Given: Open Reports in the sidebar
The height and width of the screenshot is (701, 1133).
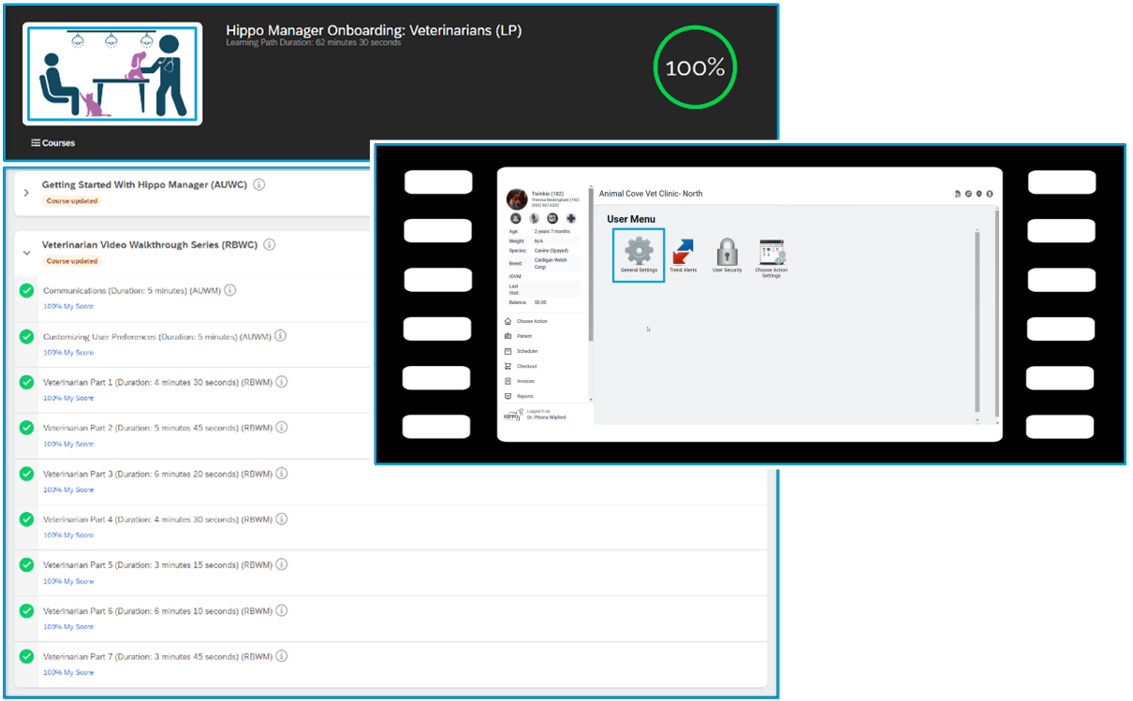Looking at the screenshot, I should [x=519, y=396].
